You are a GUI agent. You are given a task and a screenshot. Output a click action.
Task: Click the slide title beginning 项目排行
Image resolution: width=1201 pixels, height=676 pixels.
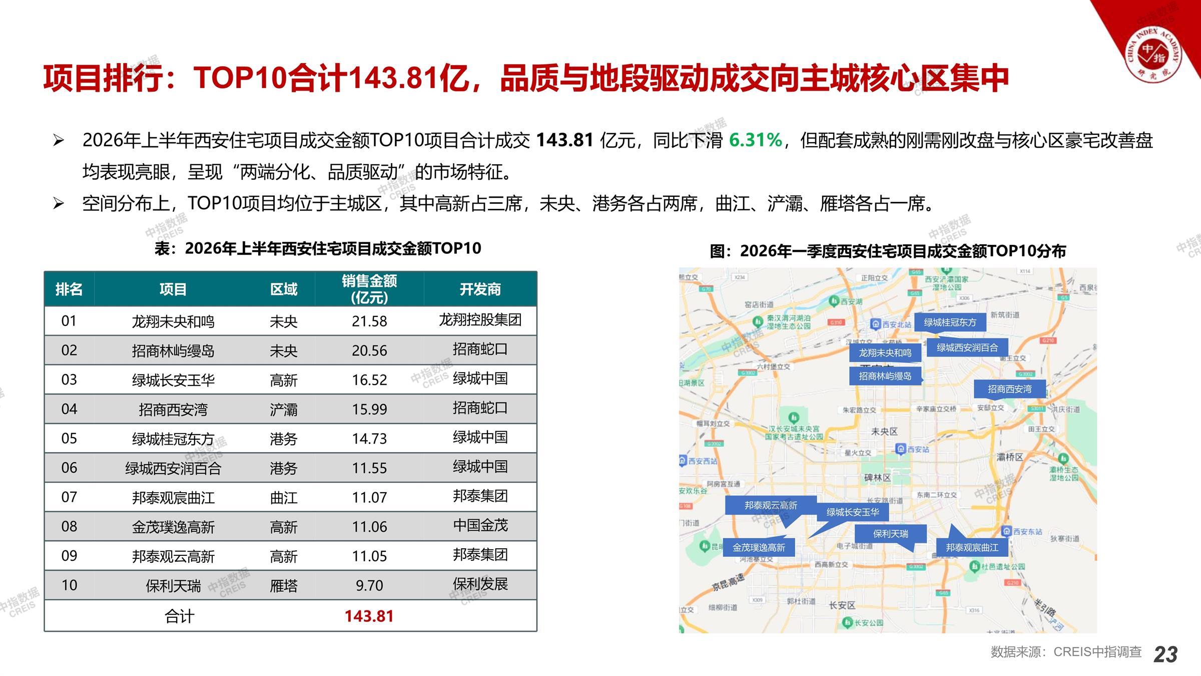click(x=526, y=79)
